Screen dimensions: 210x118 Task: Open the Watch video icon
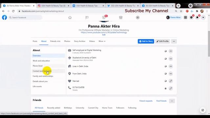pos(104,17)
